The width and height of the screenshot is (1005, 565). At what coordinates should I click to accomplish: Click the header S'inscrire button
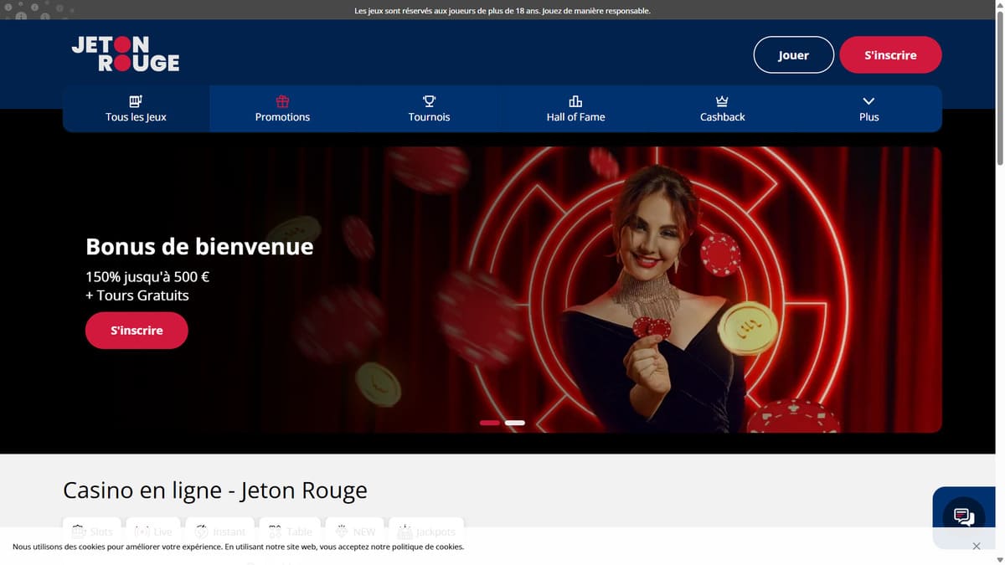pos(890,55)
